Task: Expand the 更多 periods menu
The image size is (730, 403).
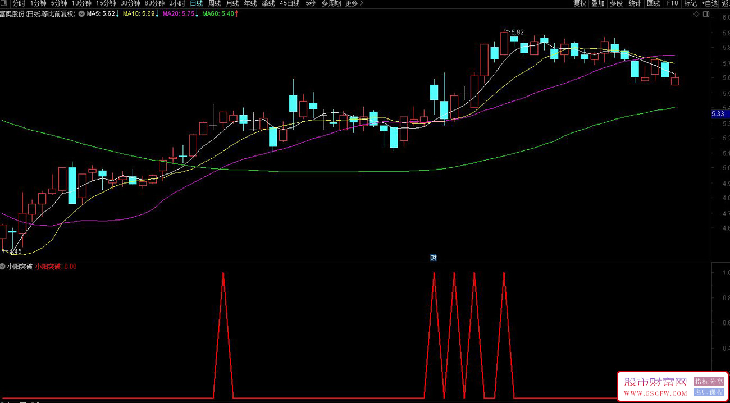Action: (x=353, y=3)
